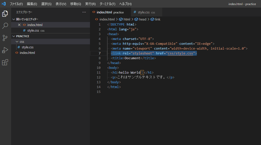Open the Extensions view

tap(5, 62)
